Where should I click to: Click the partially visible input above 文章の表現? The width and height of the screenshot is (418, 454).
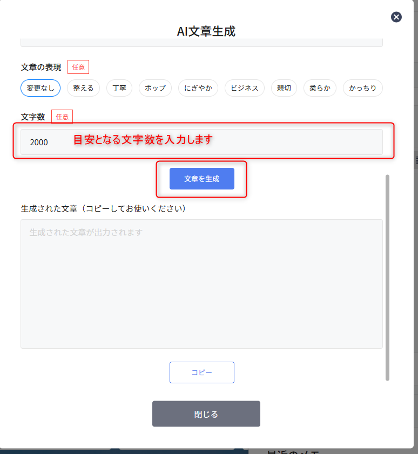pyautogui.click(x=201, y=43)
